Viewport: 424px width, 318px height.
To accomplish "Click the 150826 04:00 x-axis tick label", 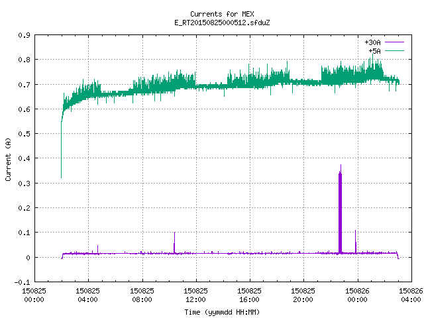I will (411, 295).
